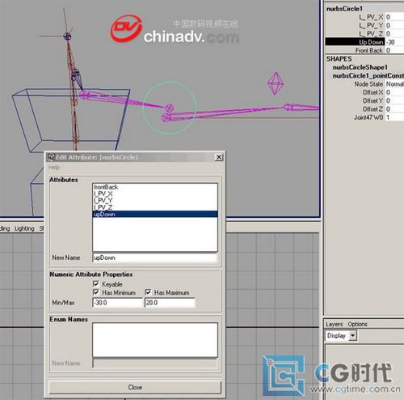The width and height of the screenshot is (404, 400).
Task: Select the Front Back channel in Channel Box
Action: tap(368, 50)
